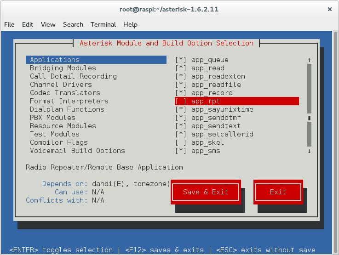Viewport: 339px width, 255px height.
Task: Toggle the app_read checkbox
Action: pyautogui.click(x=181, y=68)
